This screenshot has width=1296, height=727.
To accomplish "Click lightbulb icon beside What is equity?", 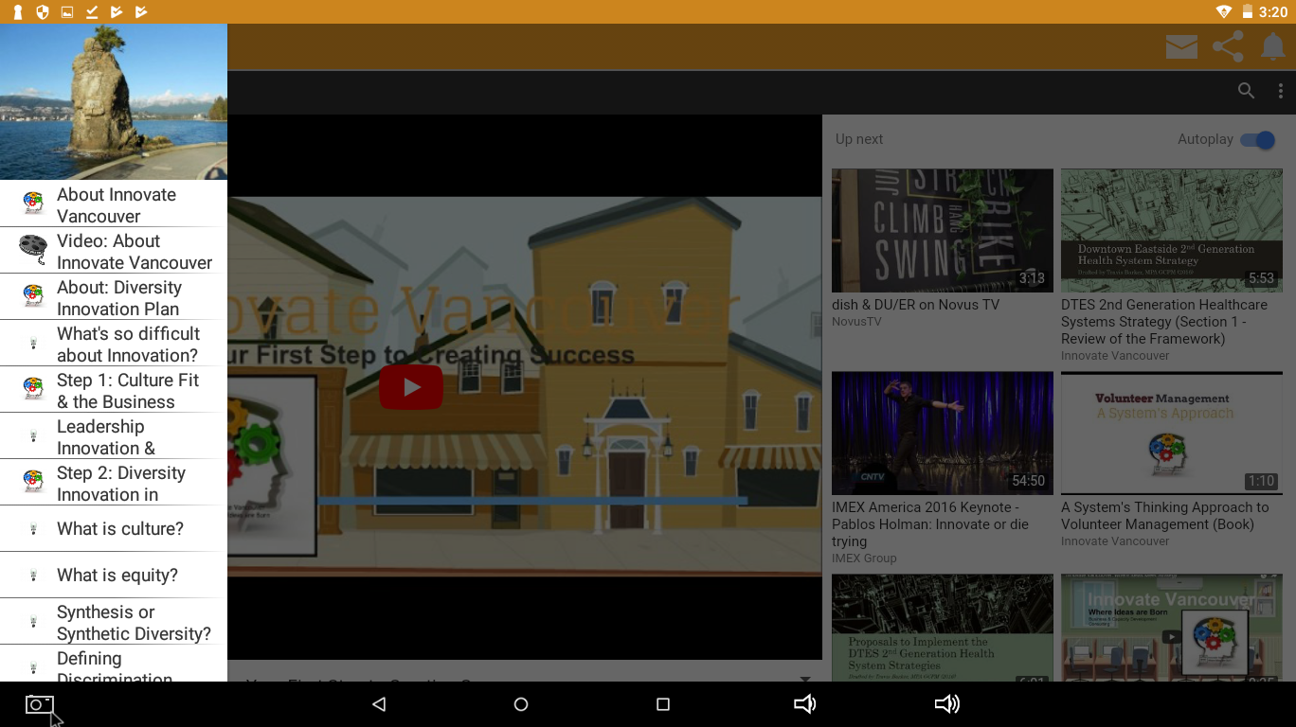I will [x=33, y=576].
